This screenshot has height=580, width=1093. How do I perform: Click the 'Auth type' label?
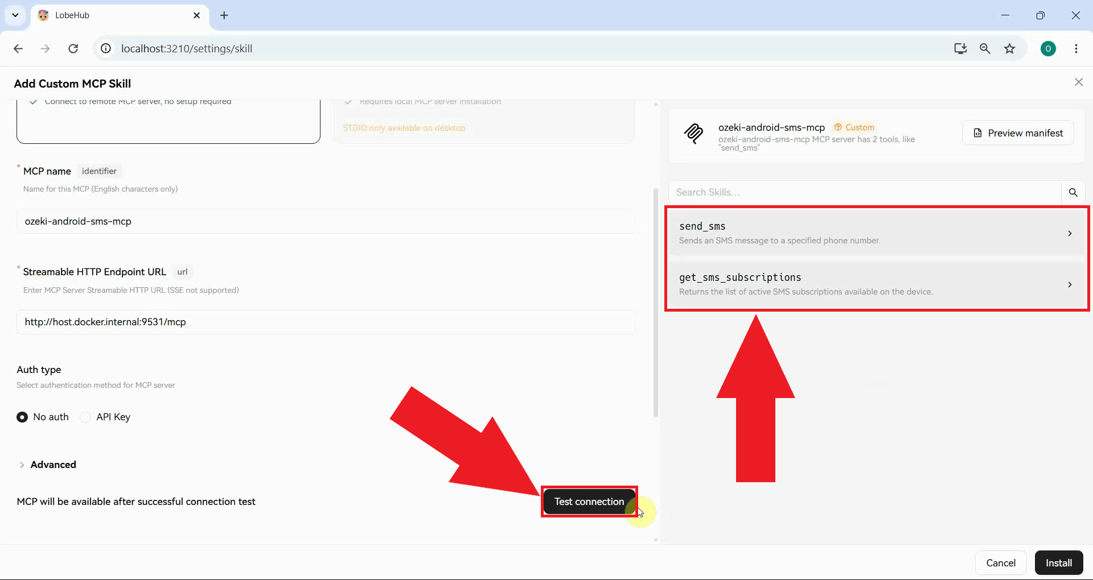[39, 370]
